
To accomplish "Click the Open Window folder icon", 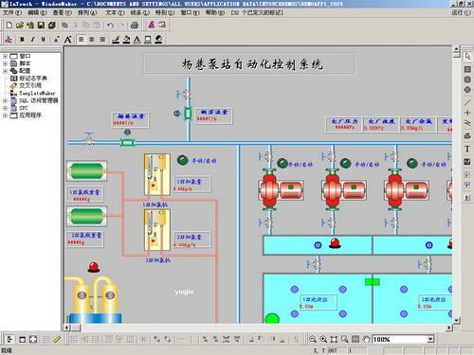I will pos(20,25).
